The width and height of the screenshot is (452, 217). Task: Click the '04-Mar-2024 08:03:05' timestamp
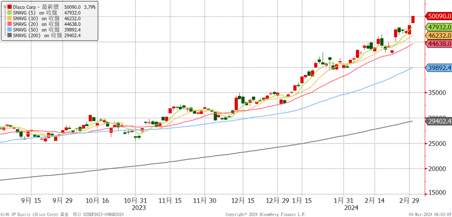[x=430, y=215]
